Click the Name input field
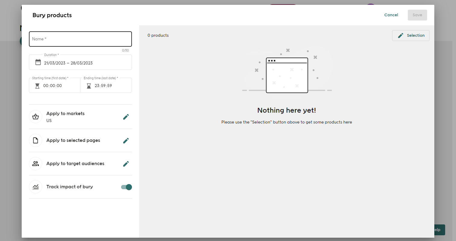This screenshot has width=456, height=241. pyautogui.click(x=80, y=39)
